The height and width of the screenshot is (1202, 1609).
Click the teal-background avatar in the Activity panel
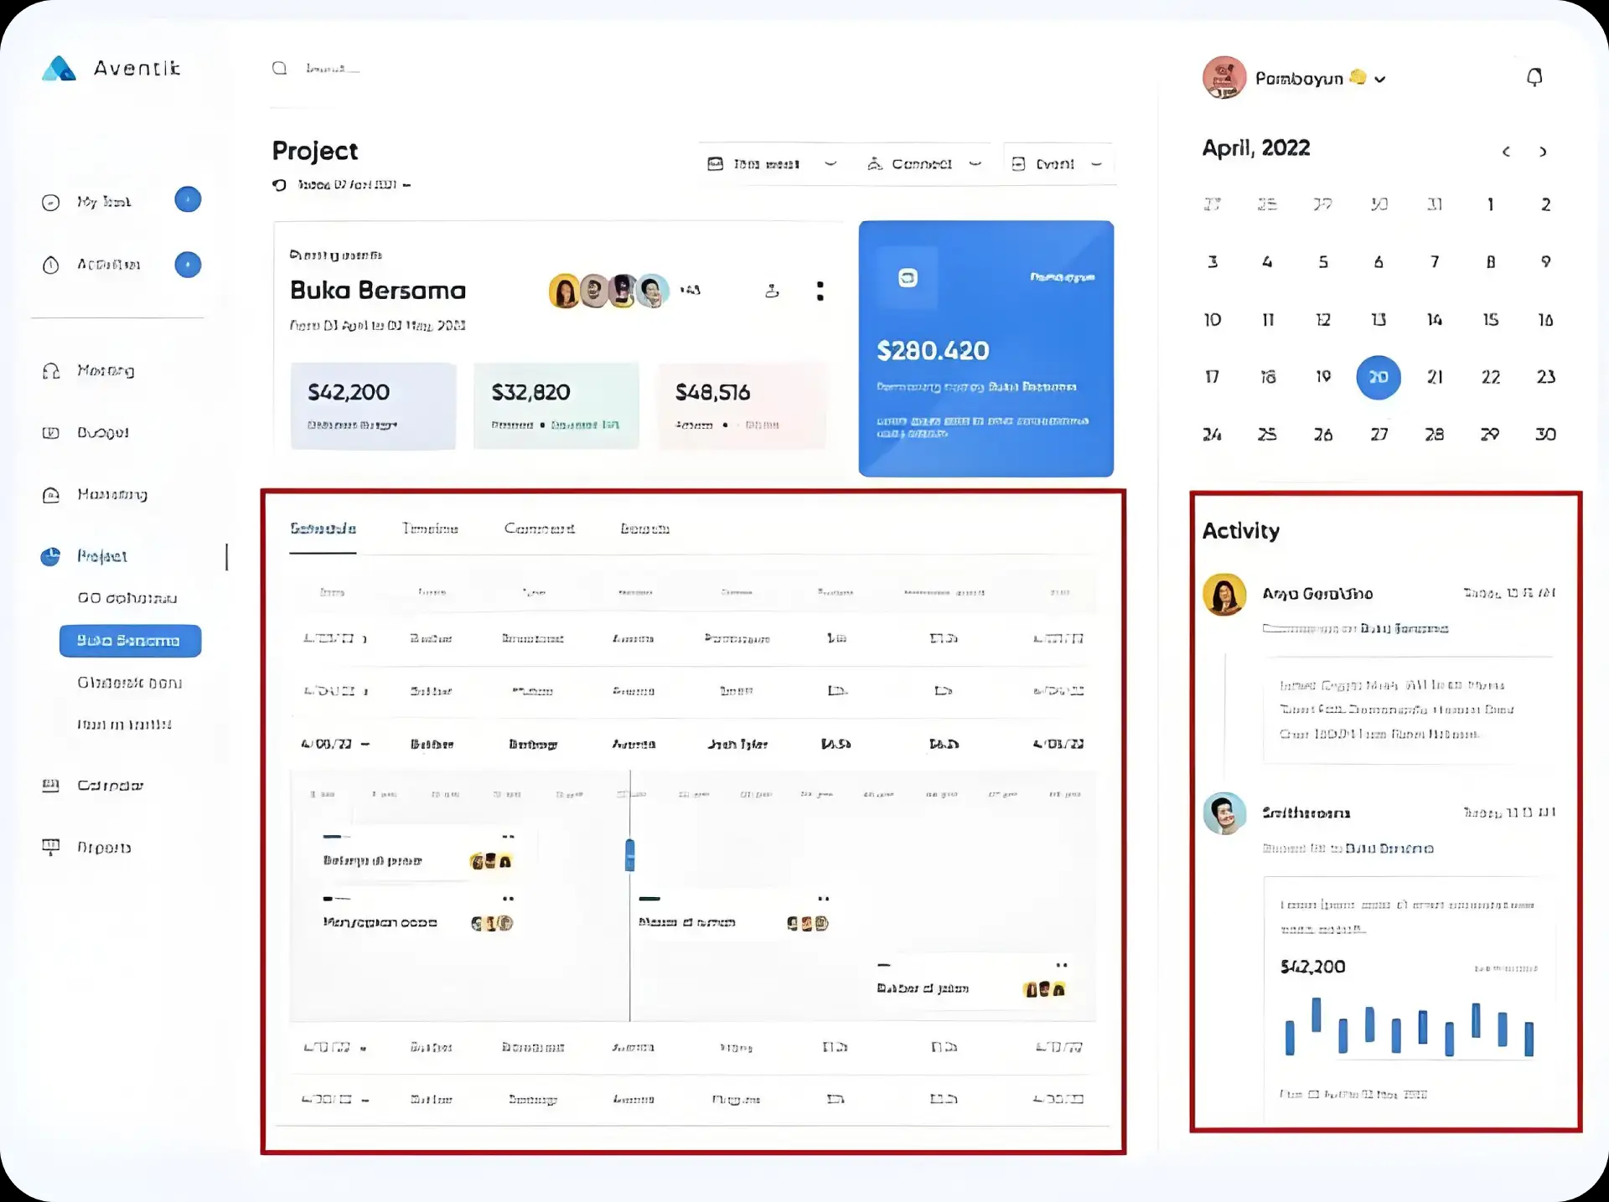pos(1224,813)
